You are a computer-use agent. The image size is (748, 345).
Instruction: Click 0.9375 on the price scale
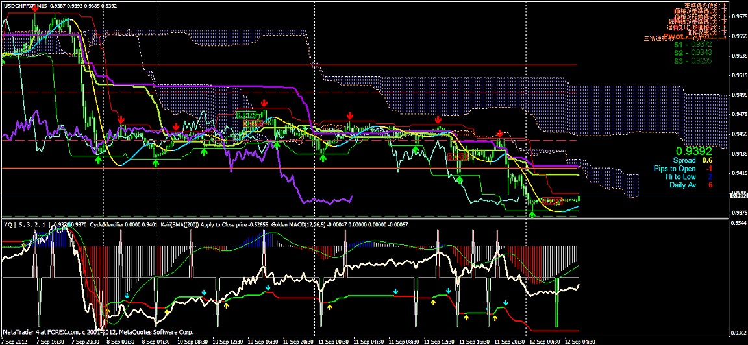pyautogui.click(x=739, y=212)
